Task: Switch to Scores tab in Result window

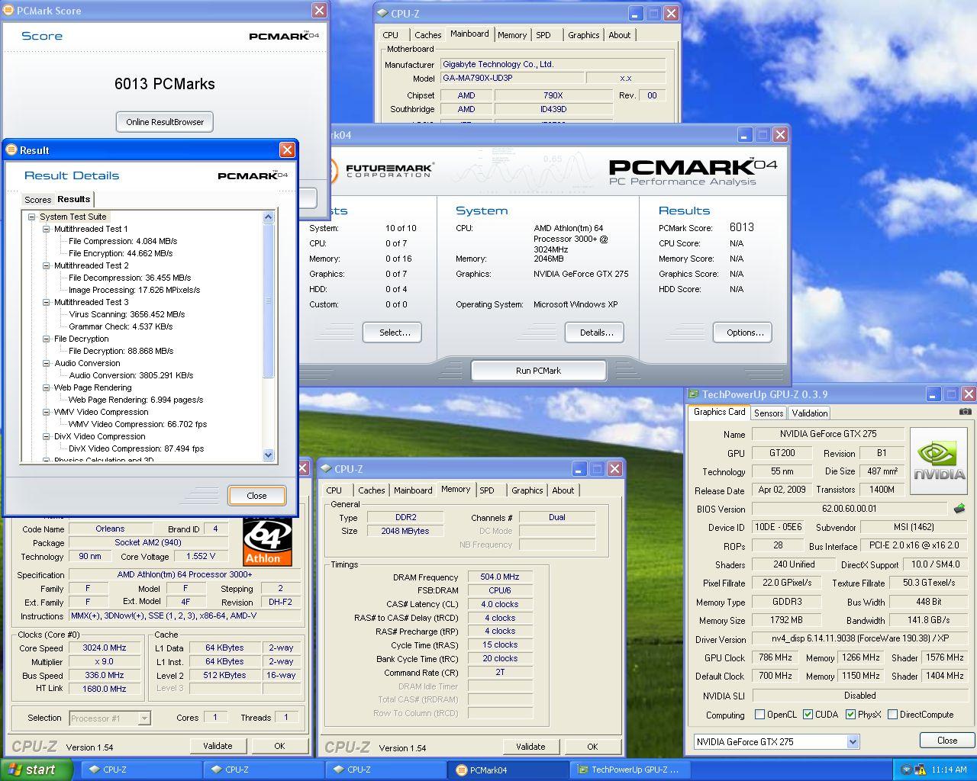Action: tap(37, 200)
